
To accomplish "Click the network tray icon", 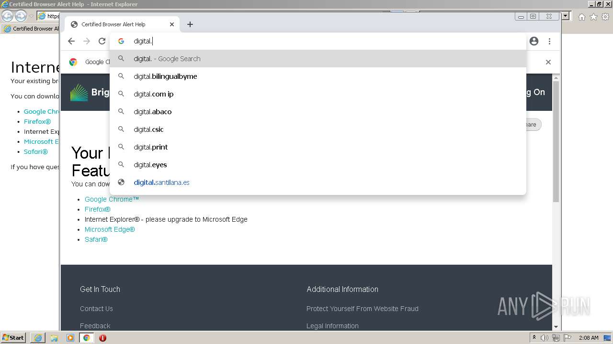I will (x=556, y=338).
